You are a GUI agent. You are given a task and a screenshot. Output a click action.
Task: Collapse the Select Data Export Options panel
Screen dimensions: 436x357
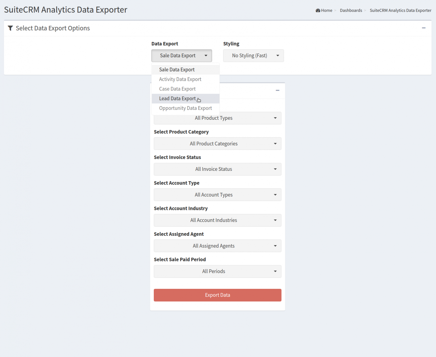click(x=424, y=28)
